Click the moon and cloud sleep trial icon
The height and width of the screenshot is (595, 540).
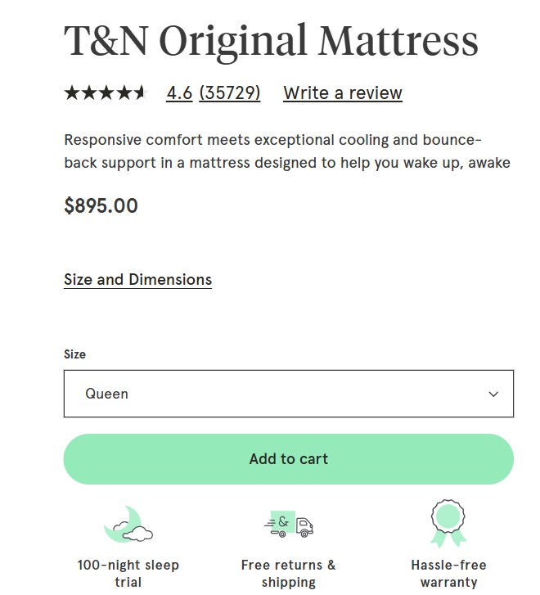click(x=128, y=525)
